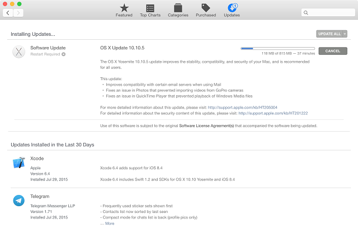Click the yellow minimize window button
The height and width of the screenshot is (228, 358).
coord(12,4)
